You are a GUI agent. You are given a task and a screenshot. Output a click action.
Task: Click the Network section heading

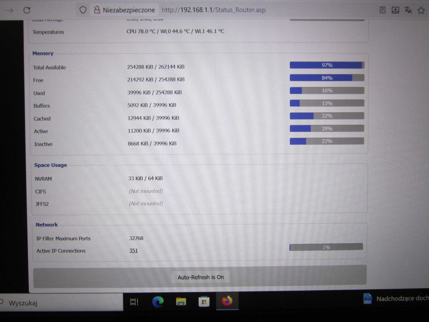(x=47, y=224)
